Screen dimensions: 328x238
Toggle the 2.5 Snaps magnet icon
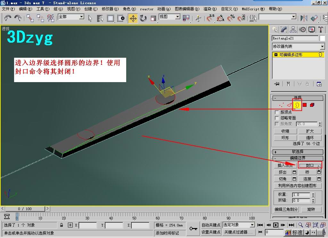click(x=210, y=18)
